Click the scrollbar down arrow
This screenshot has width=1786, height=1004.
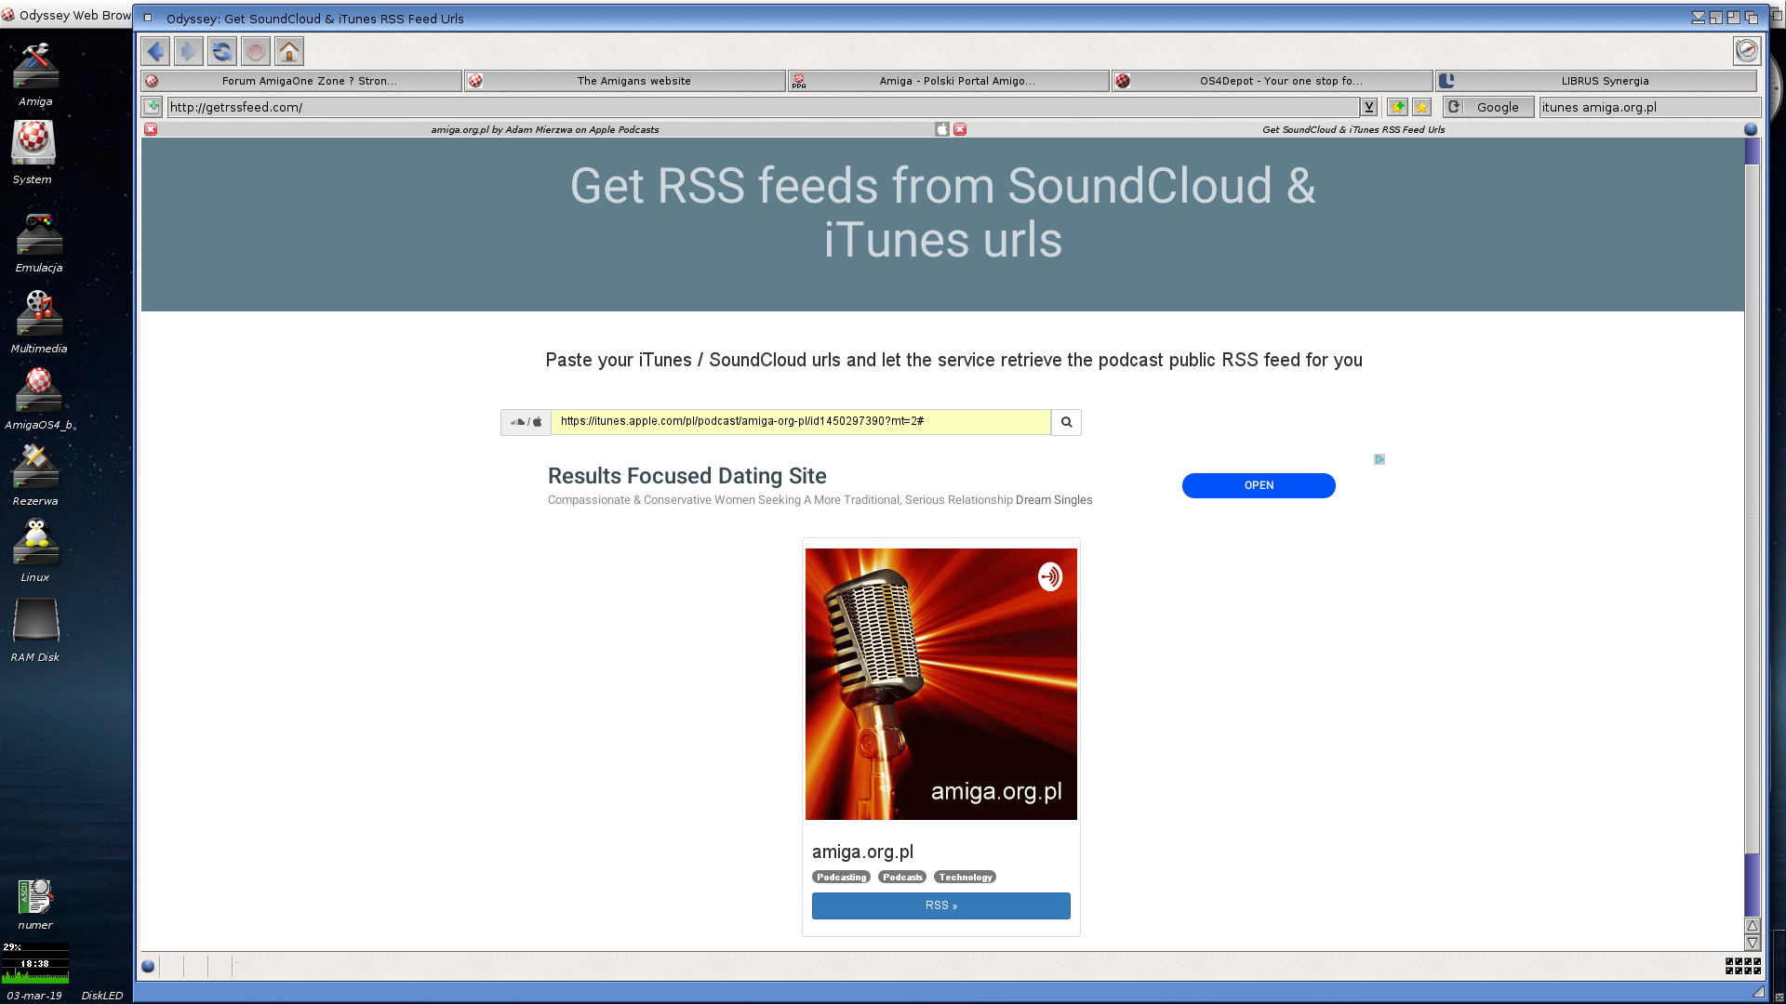pyautogui.click(x=1752, y=943)
